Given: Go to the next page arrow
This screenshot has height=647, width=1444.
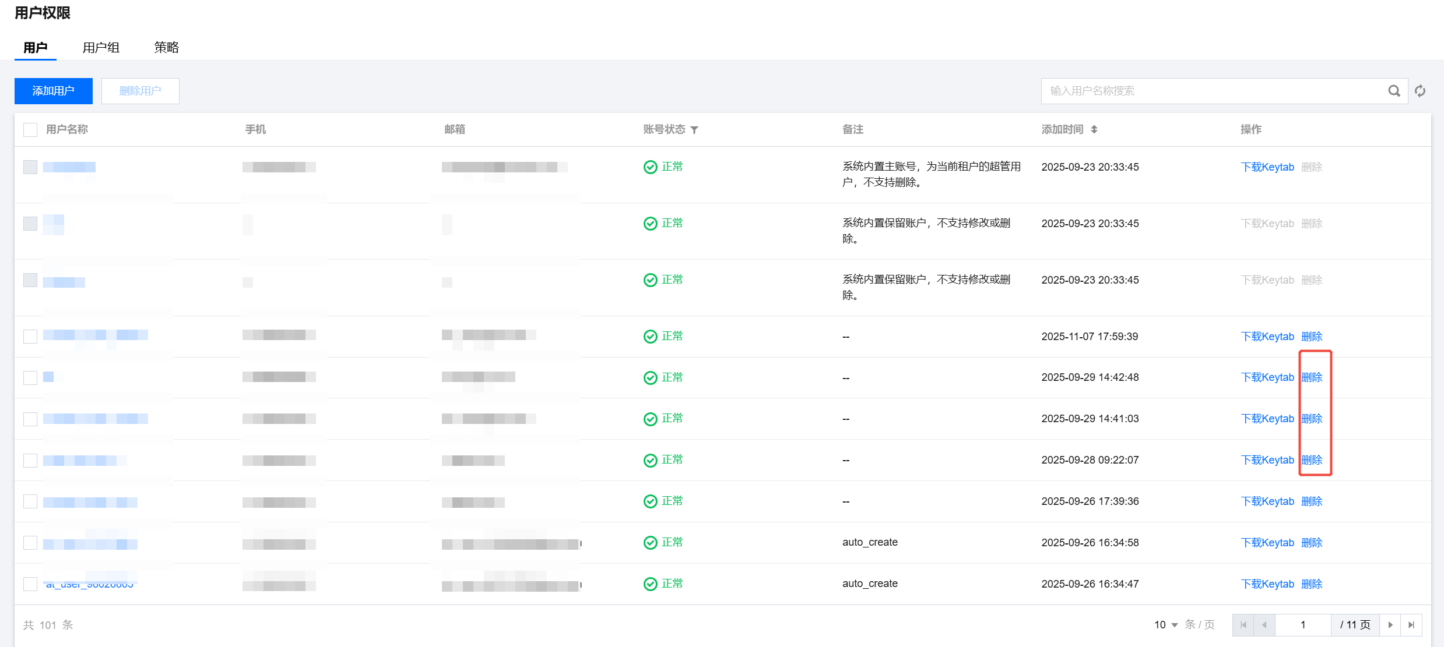Looking at the screenshot, I should 1390,625.
